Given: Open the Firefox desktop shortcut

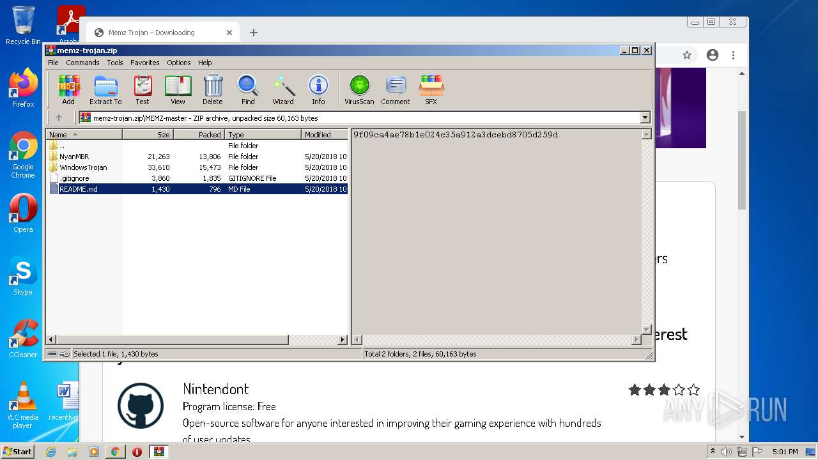Looking at the screenshot, I should (23, 88).
